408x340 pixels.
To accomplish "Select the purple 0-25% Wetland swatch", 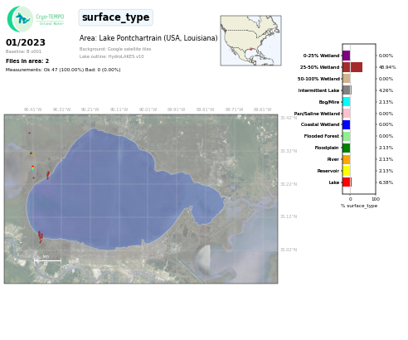I will [x=347, y=56].
